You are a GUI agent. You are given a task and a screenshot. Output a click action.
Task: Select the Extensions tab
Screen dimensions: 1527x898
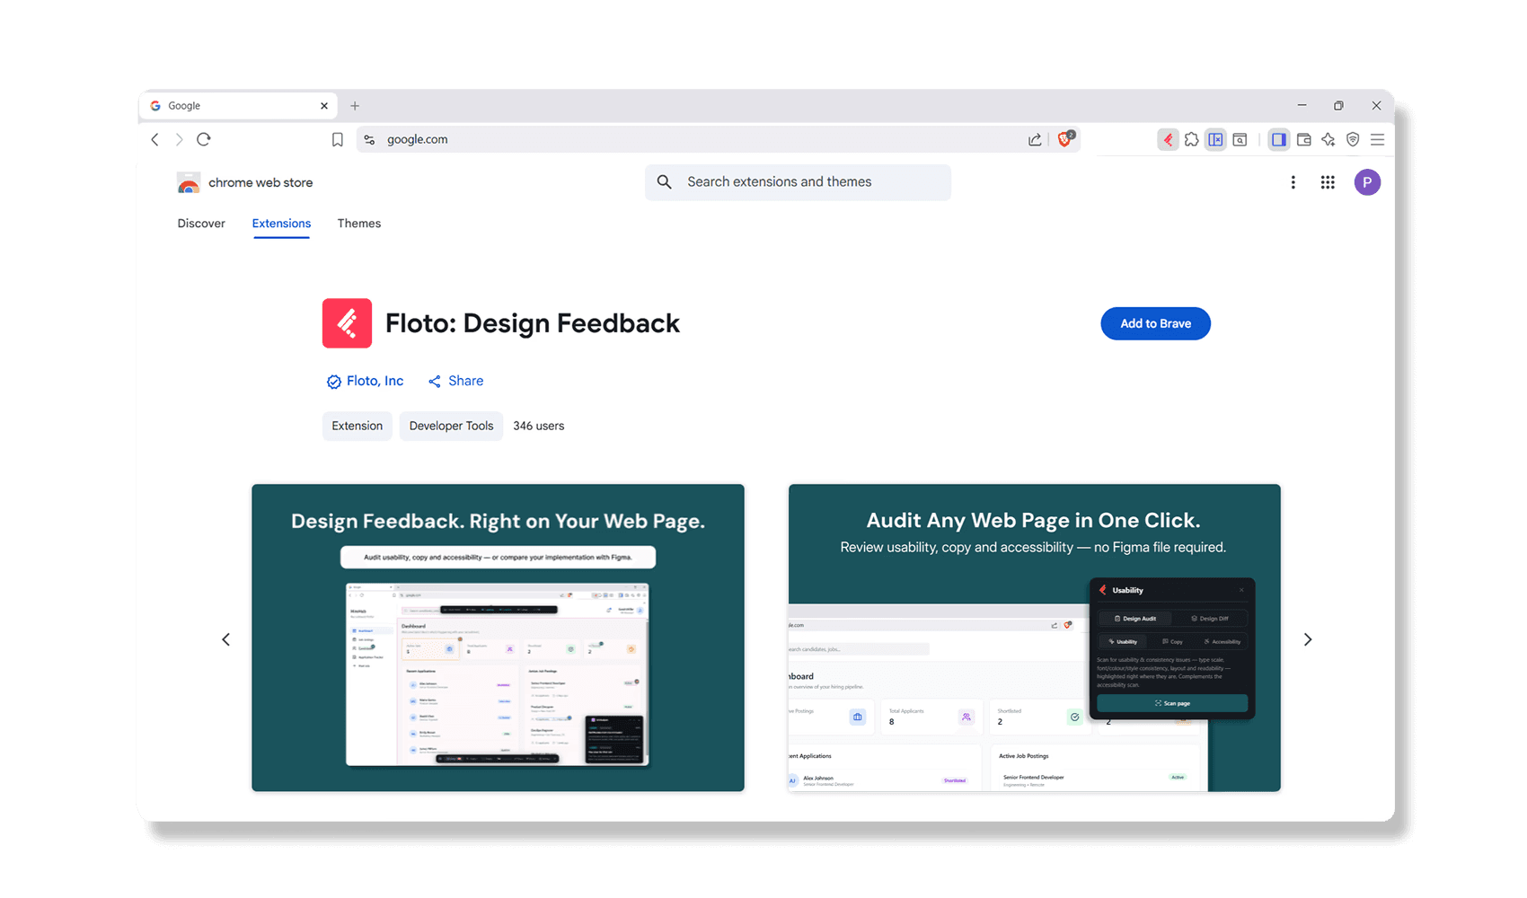[x=281, y=224]
